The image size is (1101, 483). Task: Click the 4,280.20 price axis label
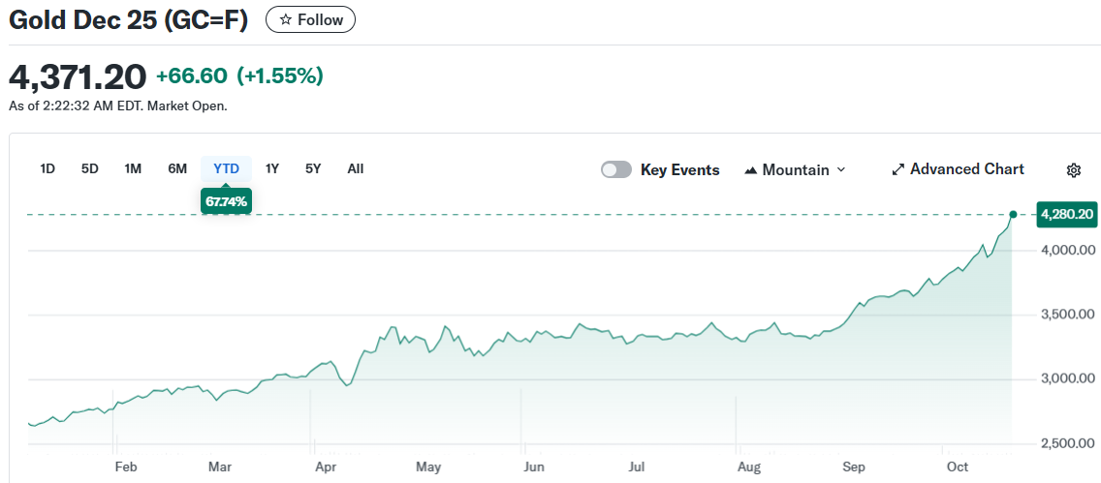click(1065, 214)
